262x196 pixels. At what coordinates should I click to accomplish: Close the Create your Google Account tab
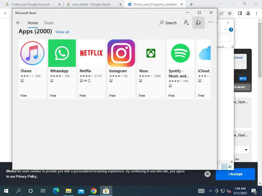(x=59, y=4)
